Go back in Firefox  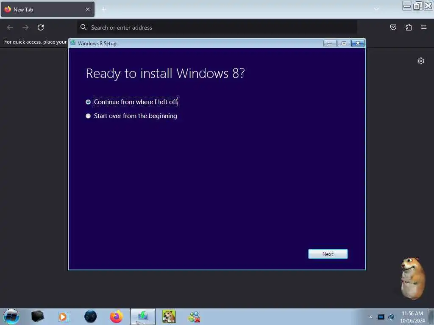pyautogui.click(x=10, y=28)
